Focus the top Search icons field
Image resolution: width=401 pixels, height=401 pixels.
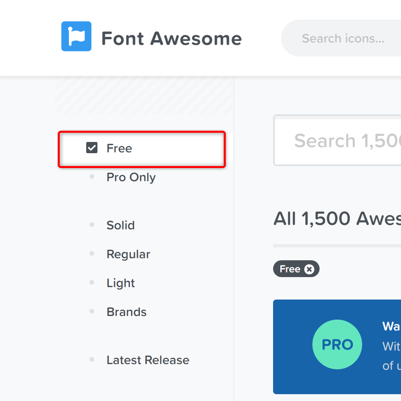click(341, 38)
